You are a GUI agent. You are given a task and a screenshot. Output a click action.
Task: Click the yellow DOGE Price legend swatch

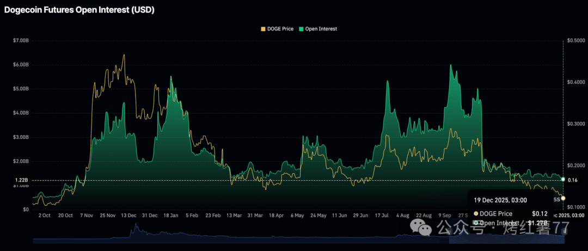coord(264,29)
